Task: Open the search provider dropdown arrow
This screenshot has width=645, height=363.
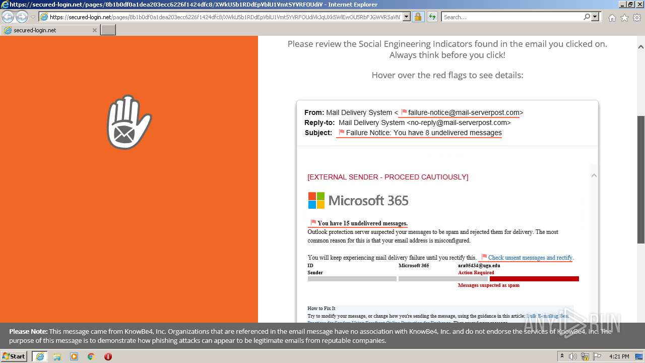Action: [x=595, y=17]
